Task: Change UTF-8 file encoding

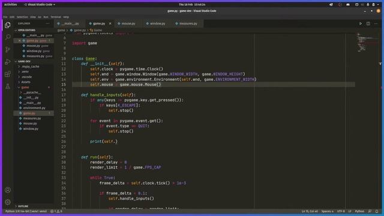Action: 341,211
